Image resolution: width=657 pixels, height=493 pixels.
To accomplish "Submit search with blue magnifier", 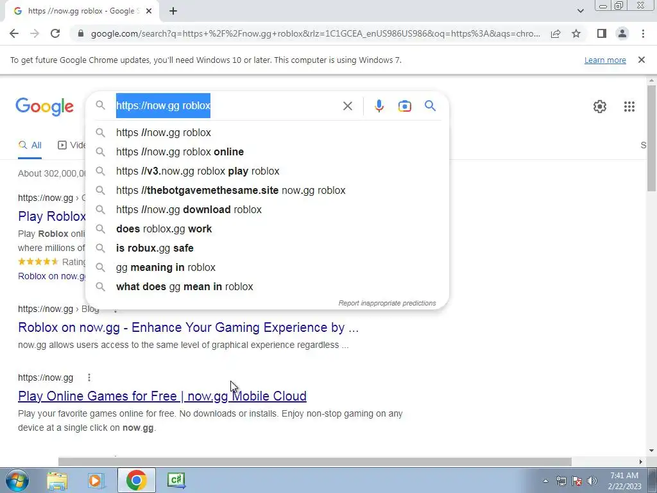I will coord(430,106).
